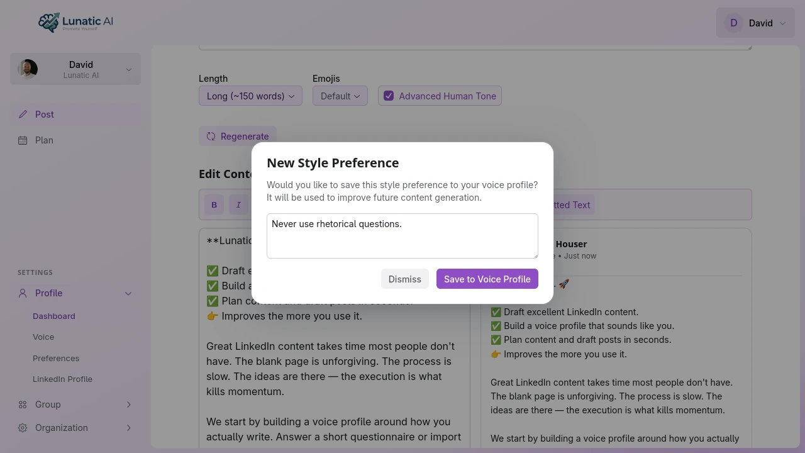
Task: Click the Edit Content heading
Action: (x=226, y=174)
